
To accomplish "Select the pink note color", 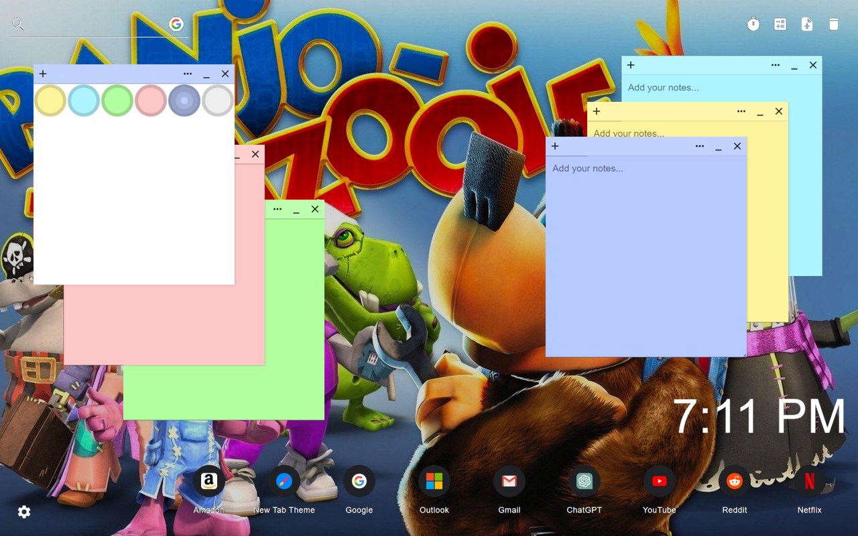I will (x=151, y=100).
